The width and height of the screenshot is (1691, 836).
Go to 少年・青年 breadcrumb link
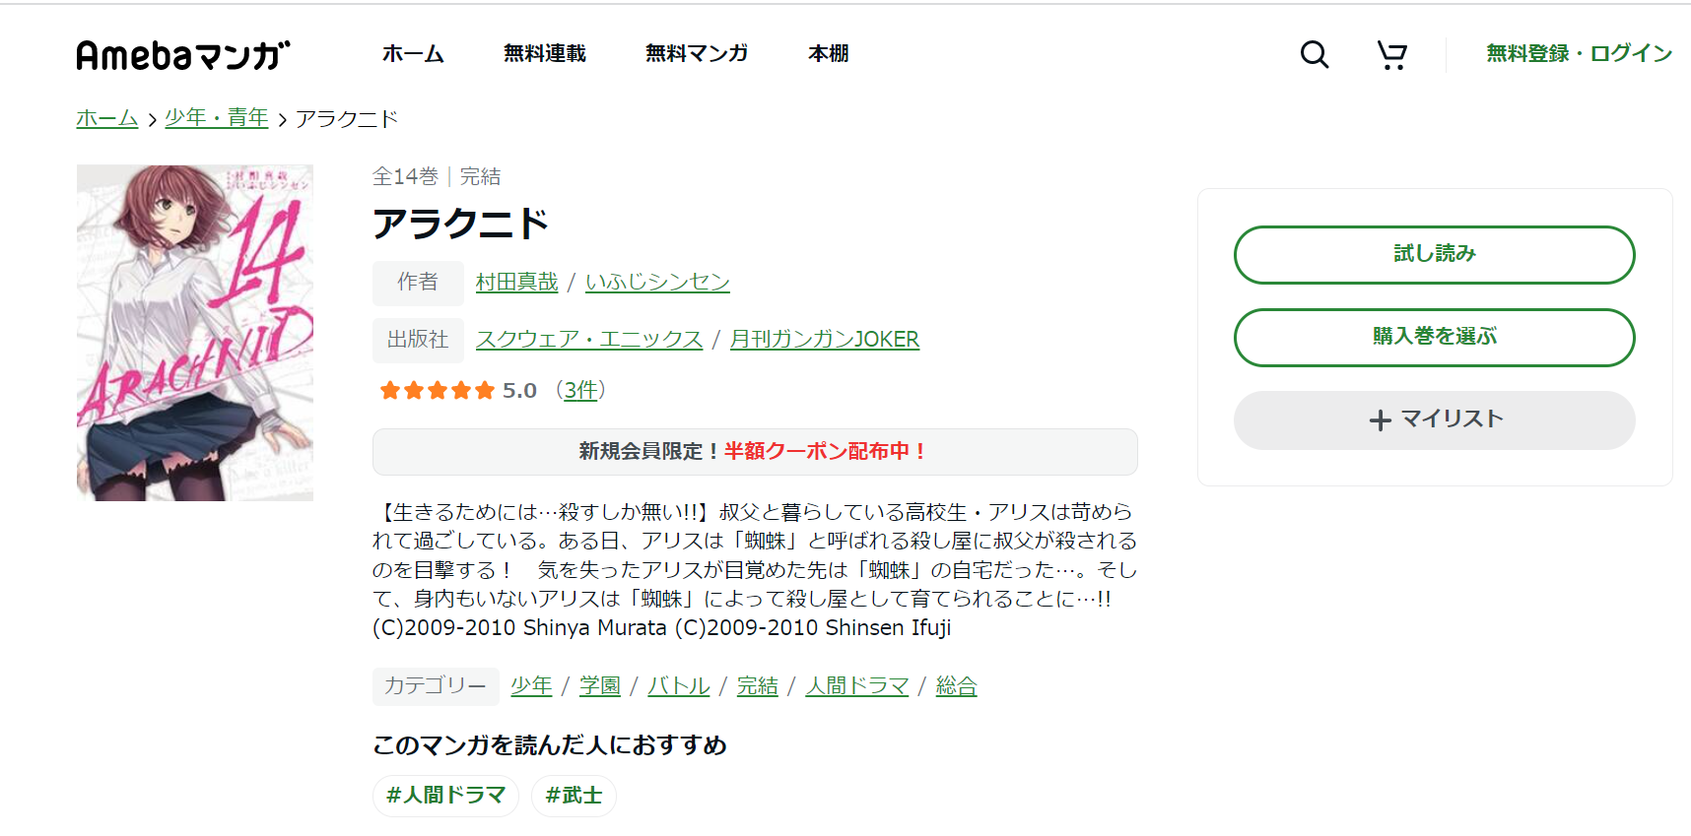pyautogui.click(x=217, y=118)
